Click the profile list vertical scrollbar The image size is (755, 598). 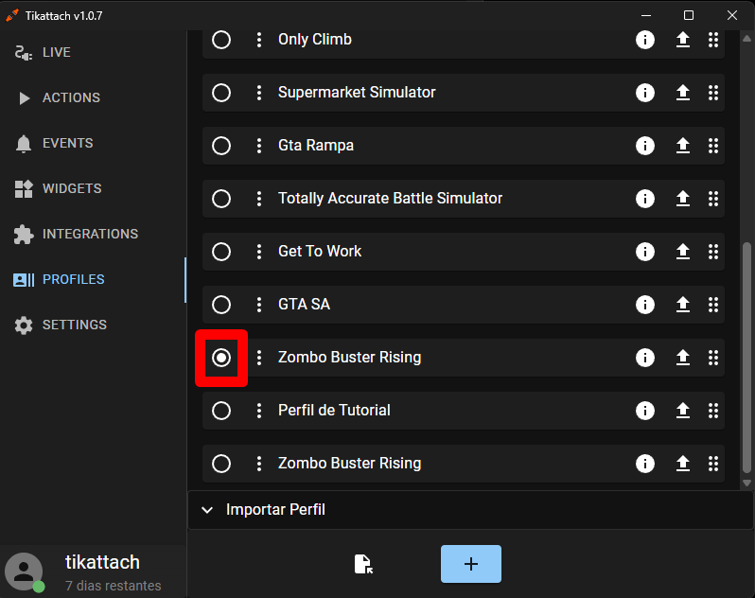click(746, 358)
